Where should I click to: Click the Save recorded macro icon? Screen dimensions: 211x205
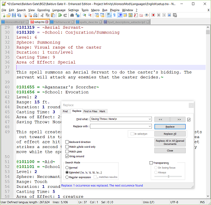point(175,15)
